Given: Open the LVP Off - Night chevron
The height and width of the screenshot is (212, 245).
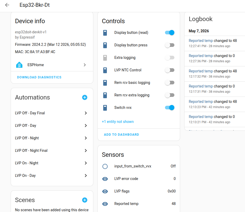Looking at the screenshot, I should 86,138.
